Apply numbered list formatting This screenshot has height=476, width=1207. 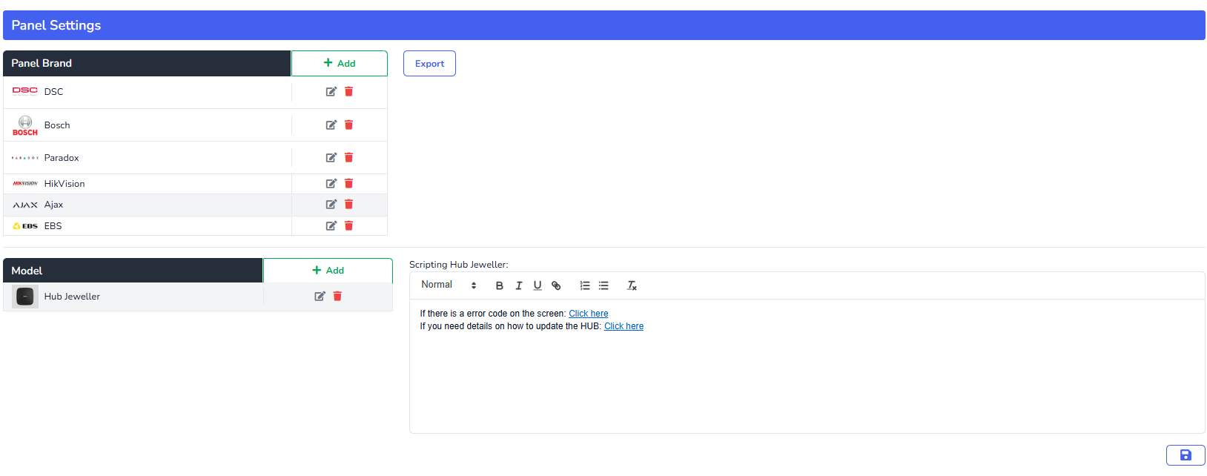tap(585, 285)
